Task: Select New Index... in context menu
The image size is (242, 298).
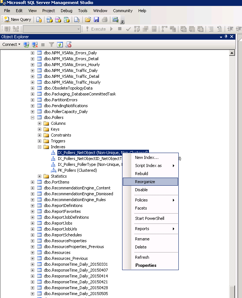Action: point(150,157)
